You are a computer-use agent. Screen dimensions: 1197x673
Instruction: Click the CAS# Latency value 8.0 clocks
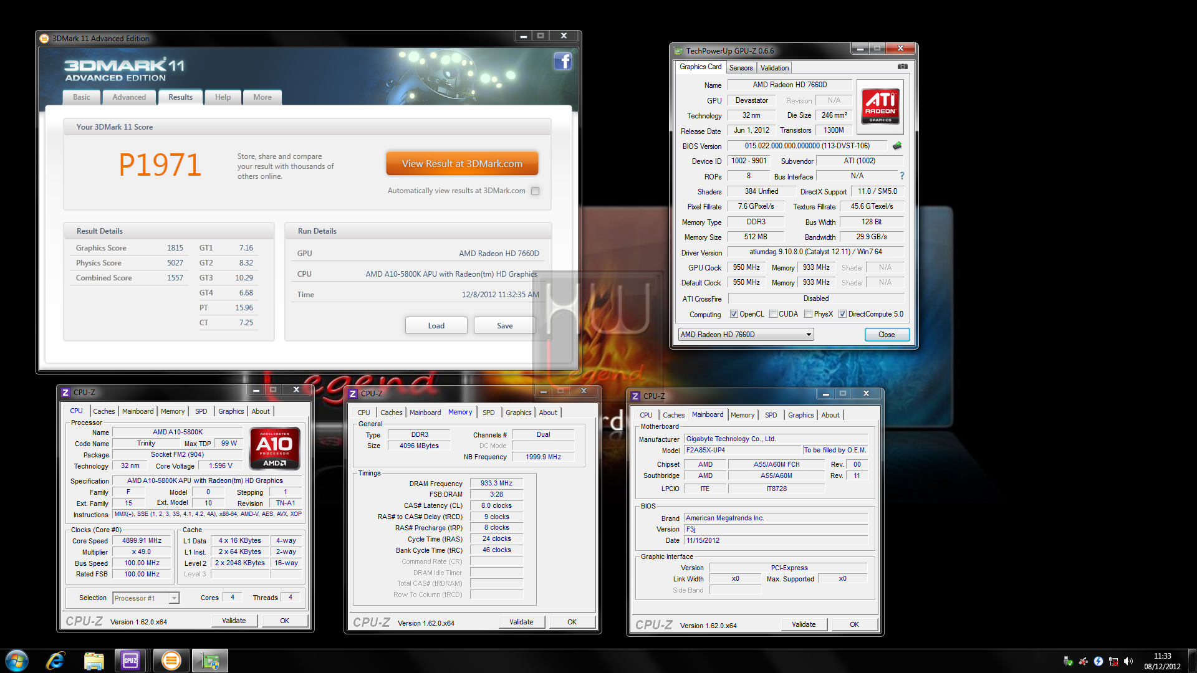point(496,505)
